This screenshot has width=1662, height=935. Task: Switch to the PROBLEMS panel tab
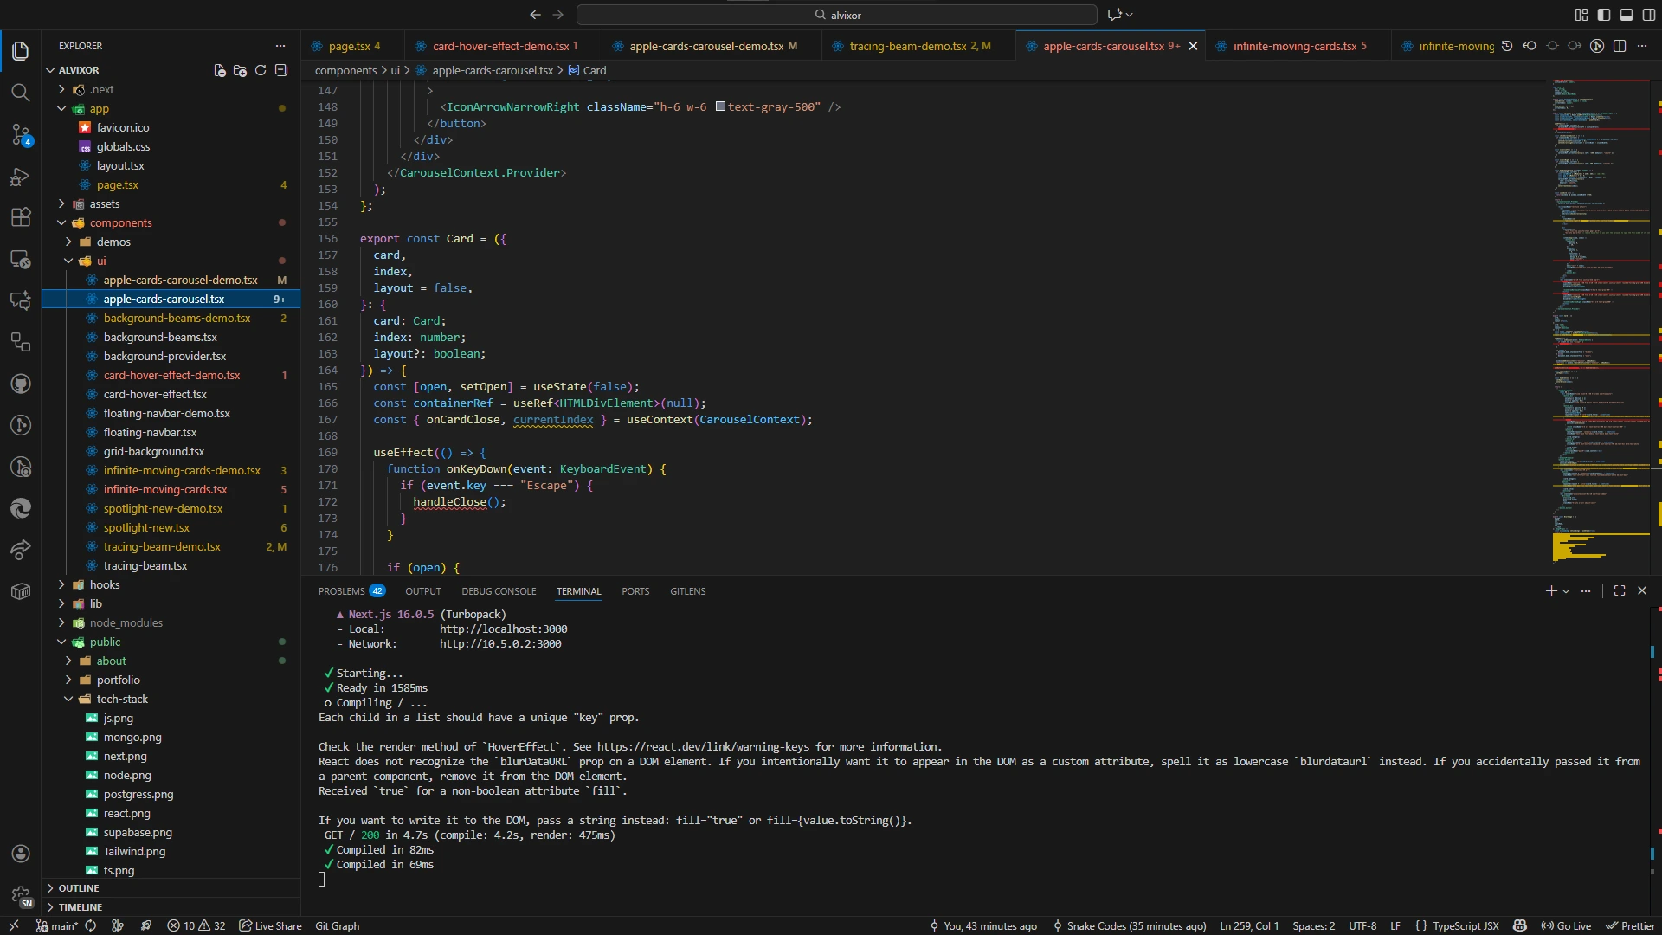click(x=342, y=591)
